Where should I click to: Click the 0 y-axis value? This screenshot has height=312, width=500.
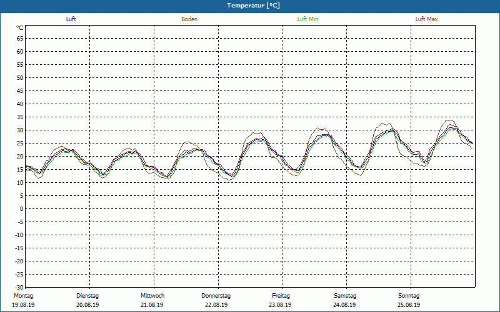[x=22, y=209]
